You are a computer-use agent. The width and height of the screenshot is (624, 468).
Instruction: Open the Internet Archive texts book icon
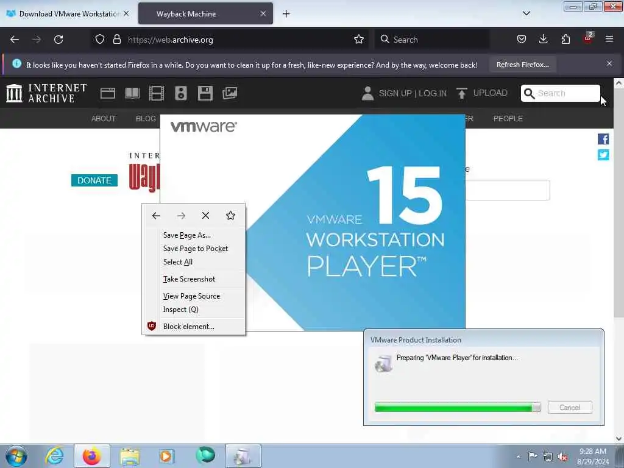[x=132, y=93]
